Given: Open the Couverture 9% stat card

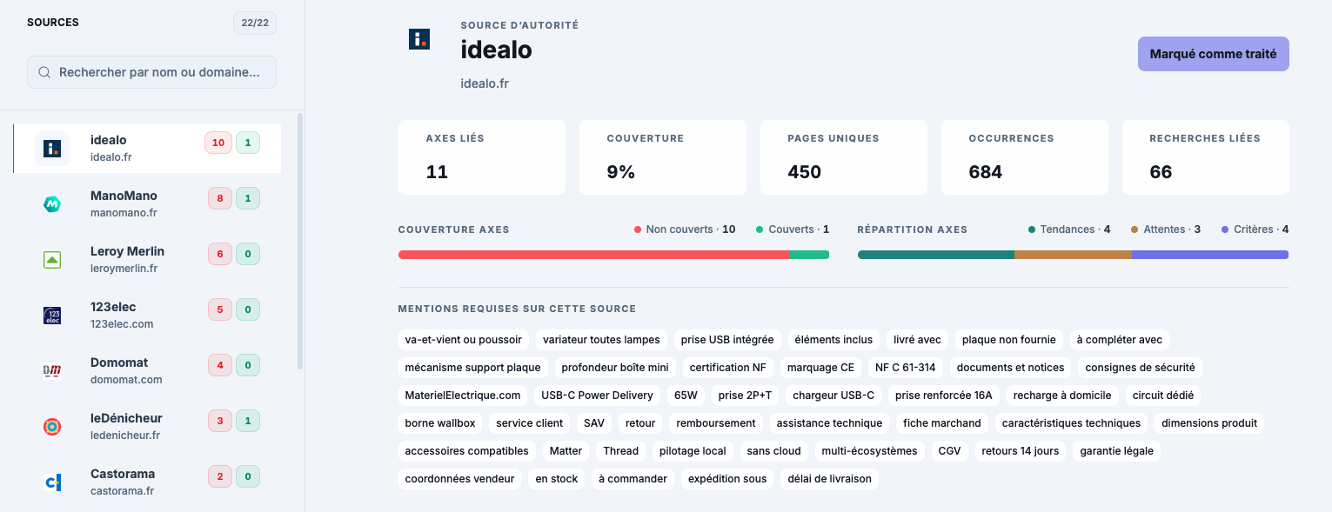Looking at the screenshot, I should point(663,157).
